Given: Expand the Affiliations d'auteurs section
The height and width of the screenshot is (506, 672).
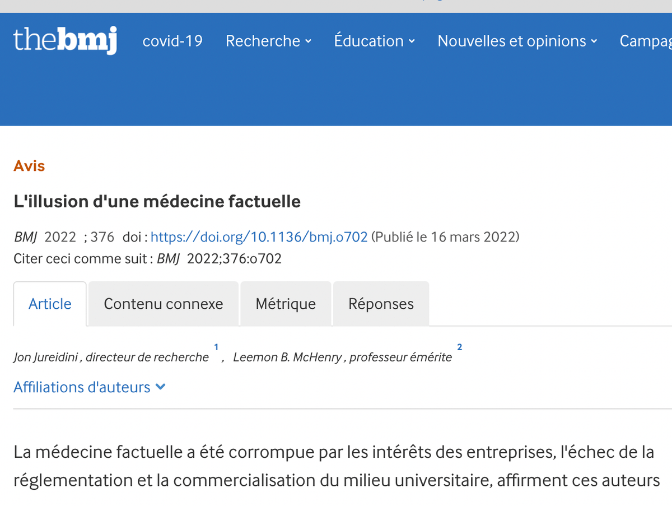Looking at the screenshot, I should pyautogui.click(x=82, y=387).
